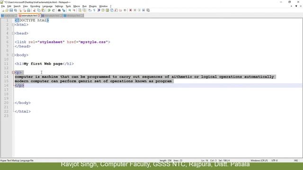Click the text "mystyle.css" in line 6
The height and width of the screenshot is (170, 303).
click(x=93, y=42)
